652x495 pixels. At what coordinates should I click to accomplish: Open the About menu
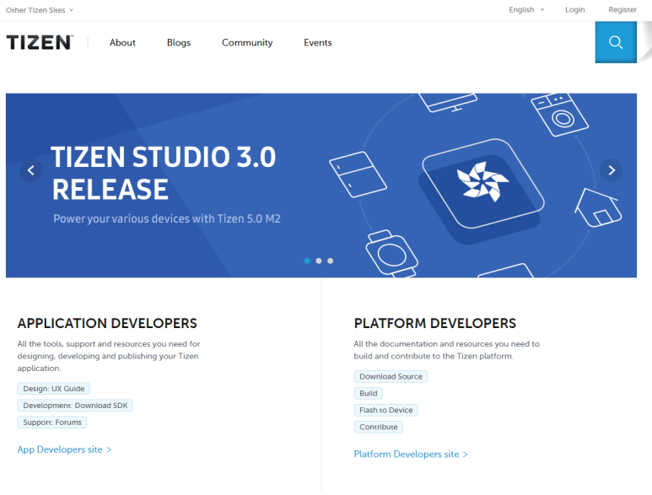point(122,42)
